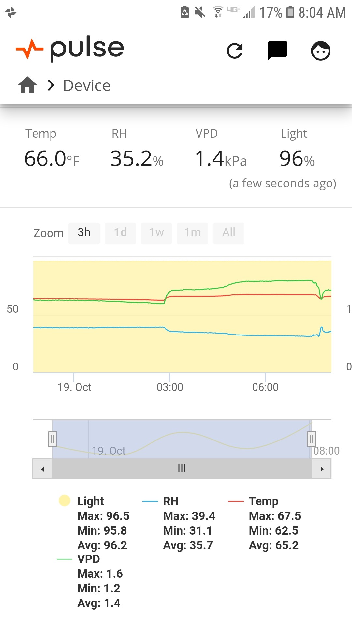The height and width of the screenshot is (626, 352).
Task: Select the All zoom range
Action: 229,233
